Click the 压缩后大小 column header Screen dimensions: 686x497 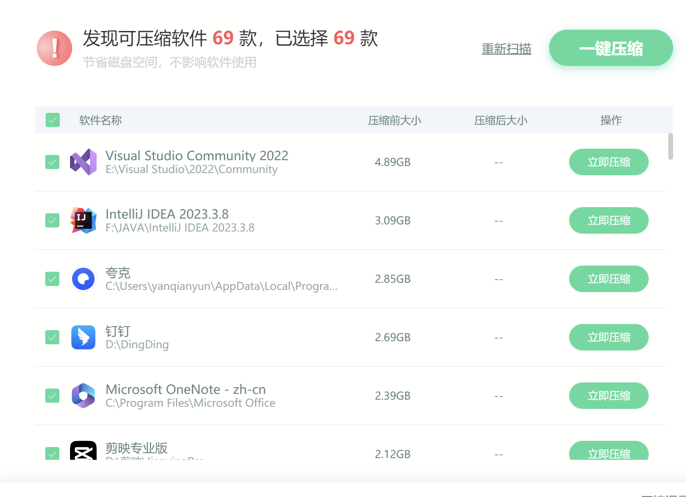[501, 120]
